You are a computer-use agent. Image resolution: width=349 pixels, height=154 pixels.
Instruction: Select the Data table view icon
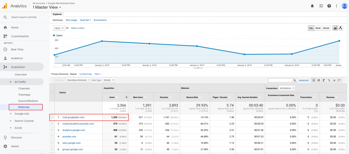(x=314, y=80)
